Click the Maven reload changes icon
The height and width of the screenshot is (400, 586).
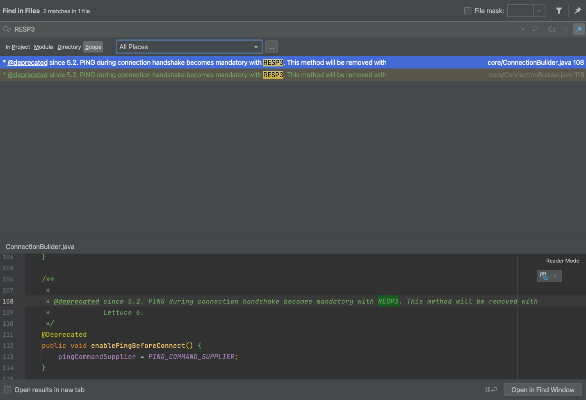pos(544,276)
